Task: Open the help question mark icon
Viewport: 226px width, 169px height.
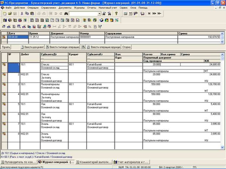Action: coord(116,13)
